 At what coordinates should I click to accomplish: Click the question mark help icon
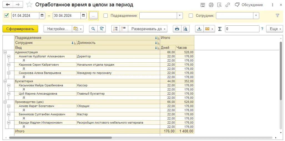262,29
